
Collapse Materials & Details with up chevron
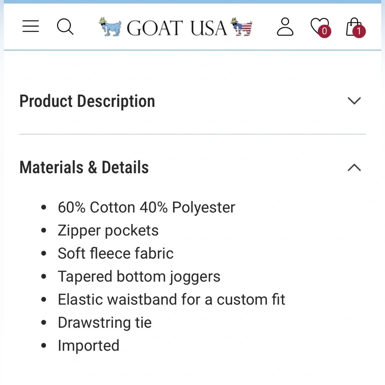click(x=354, y=167)
